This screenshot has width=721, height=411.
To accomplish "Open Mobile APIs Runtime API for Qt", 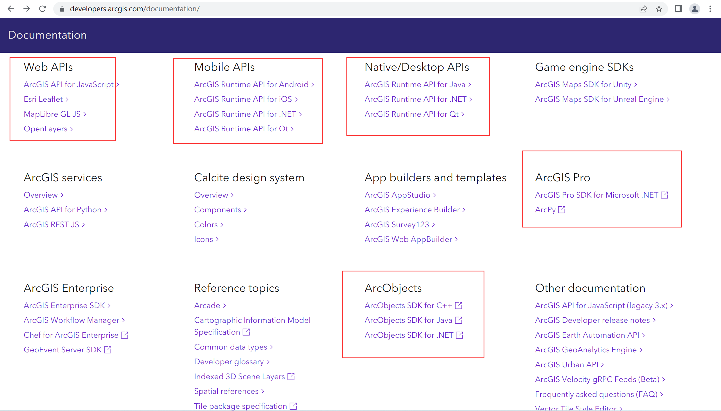I will (244, 129).
